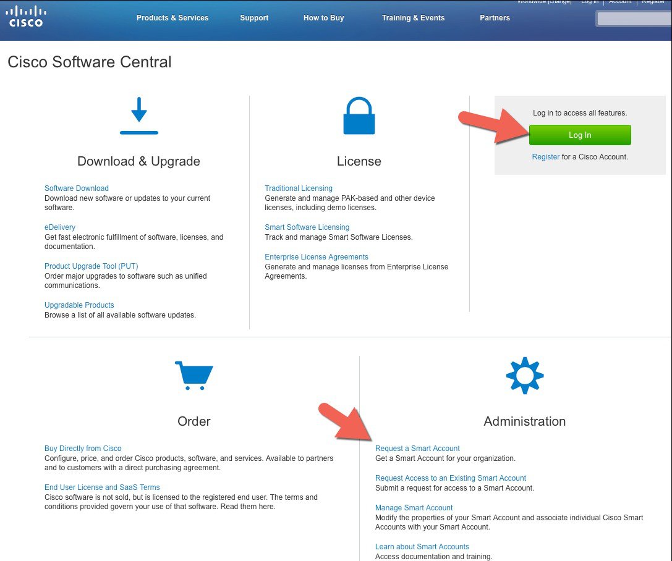This screenshot has height=561, width=672.
Task: Click the Cisco Software Central page title
Action: (x=90, y=62)
